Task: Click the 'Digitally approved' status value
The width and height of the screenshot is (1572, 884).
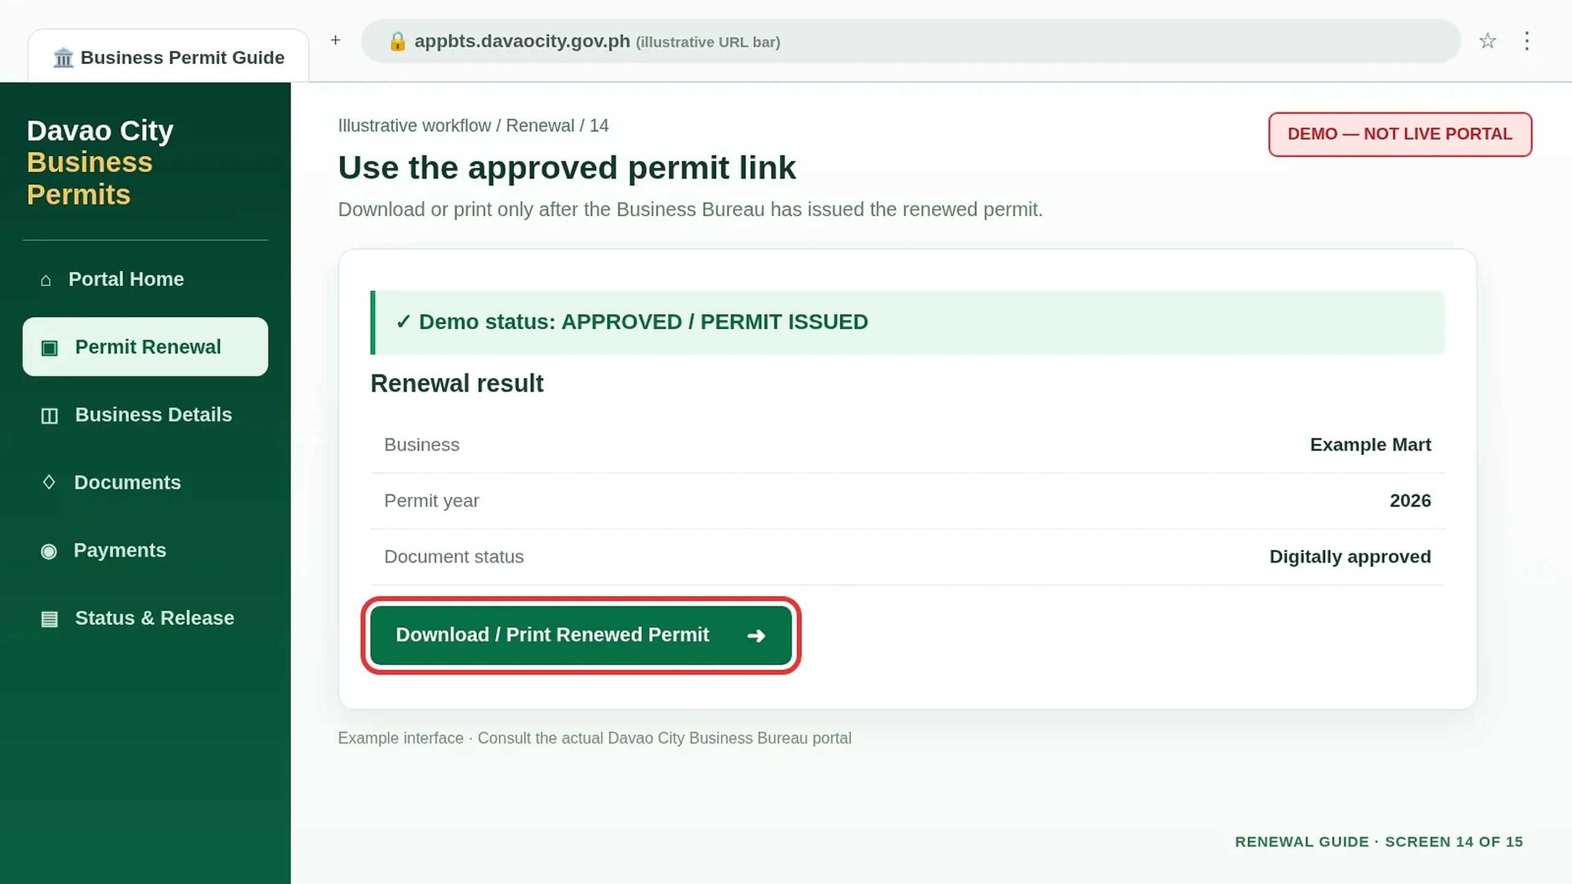Action: point(1350,557)
